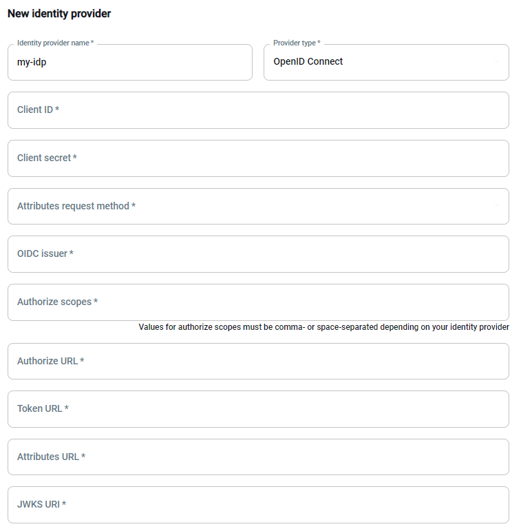The width and height of the screenshot is (521, 531).
Task: Click the 'OpenID Connect' selected value
Action: tap(308, 62)
